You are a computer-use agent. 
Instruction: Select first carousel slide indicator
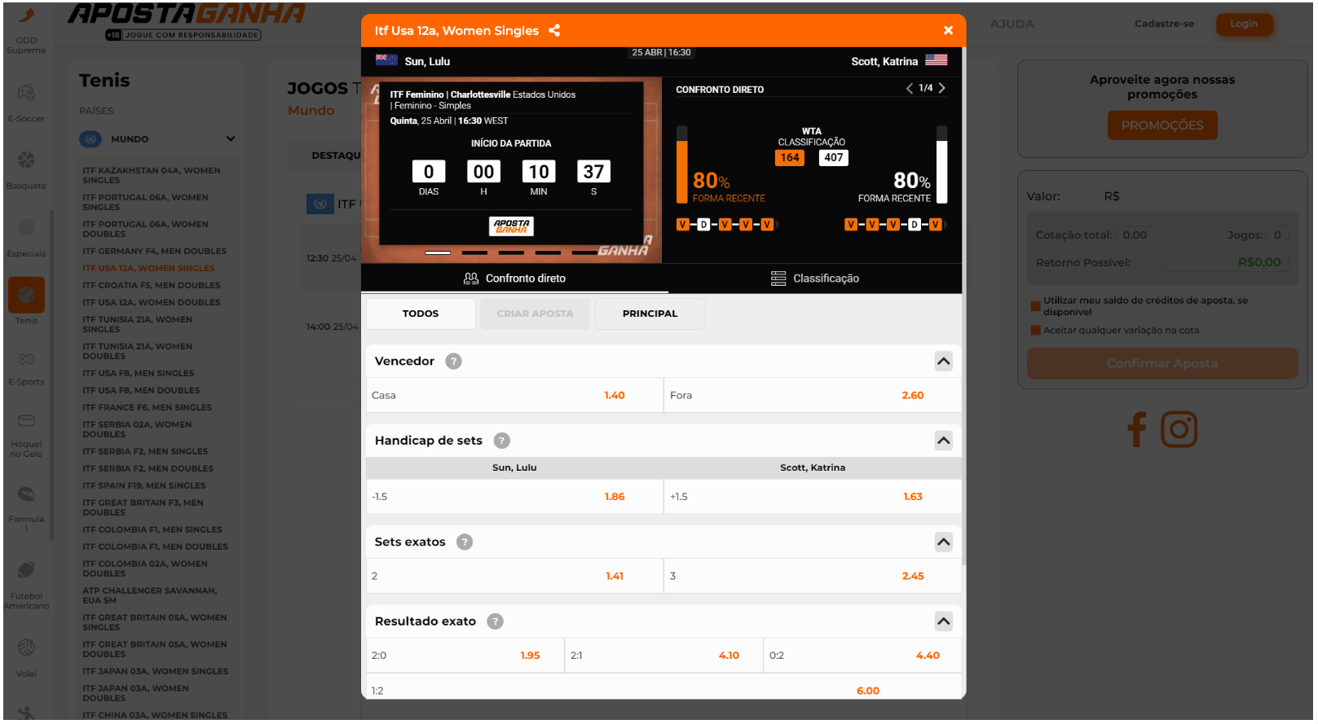coord(438,252)
